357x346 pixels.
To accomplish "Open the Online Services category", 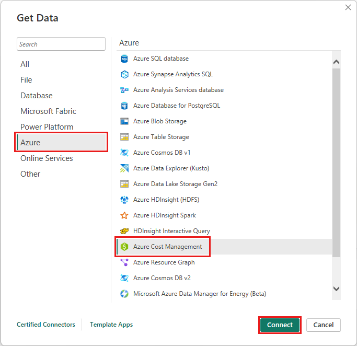I will click(47, 158).
